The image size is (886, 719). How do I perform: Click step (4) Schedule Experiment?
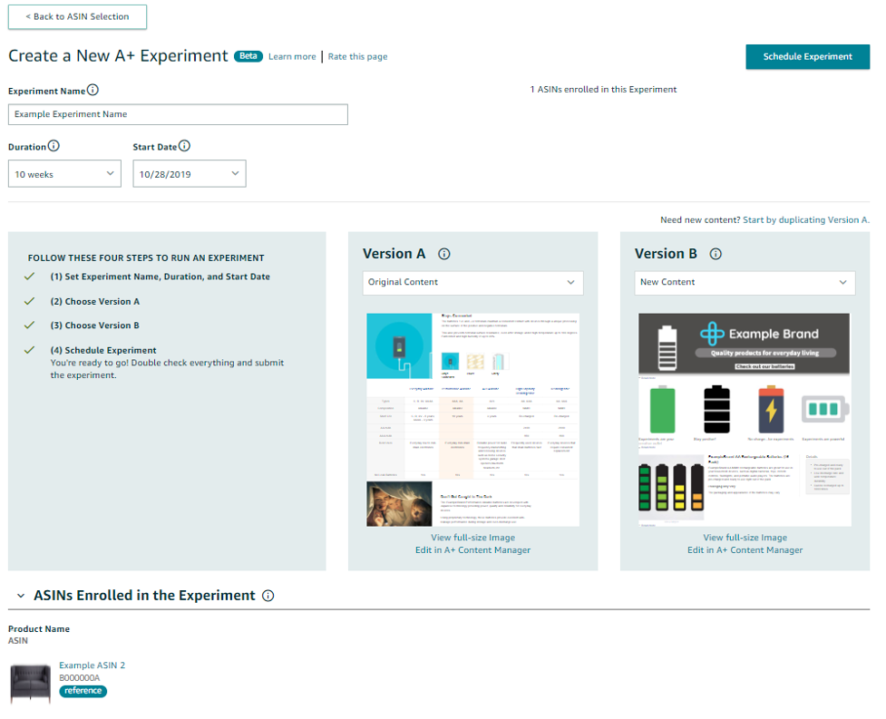103,350
